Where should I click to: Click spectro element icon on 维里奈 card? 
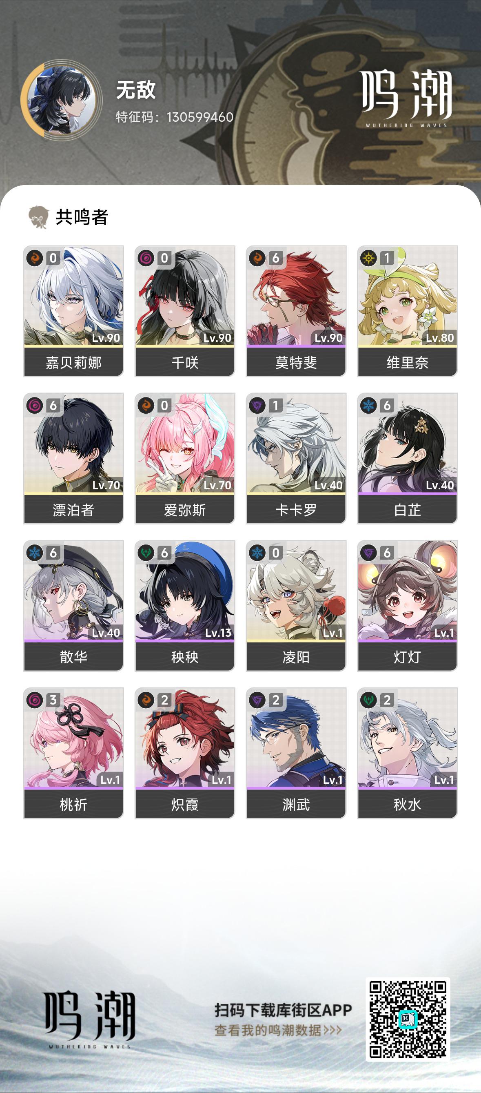coord(369,258)
